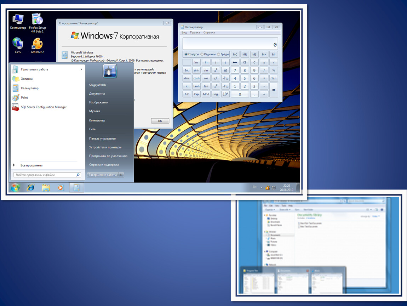The width and height of the screenshot is (407, 306).
Task: Click the MC memory clear button
Action: click(235, 55)
